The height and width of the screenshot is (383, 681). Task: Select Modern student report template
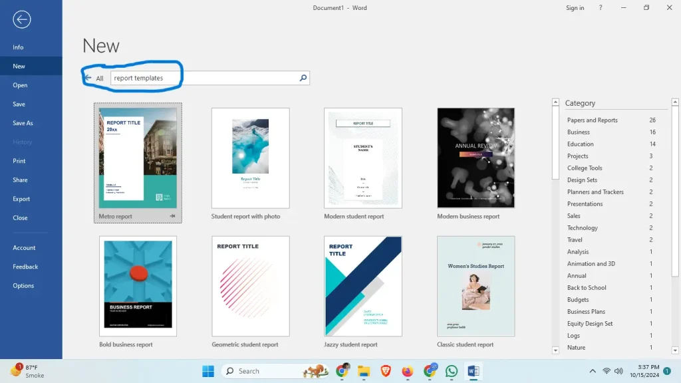pos(362,158)
